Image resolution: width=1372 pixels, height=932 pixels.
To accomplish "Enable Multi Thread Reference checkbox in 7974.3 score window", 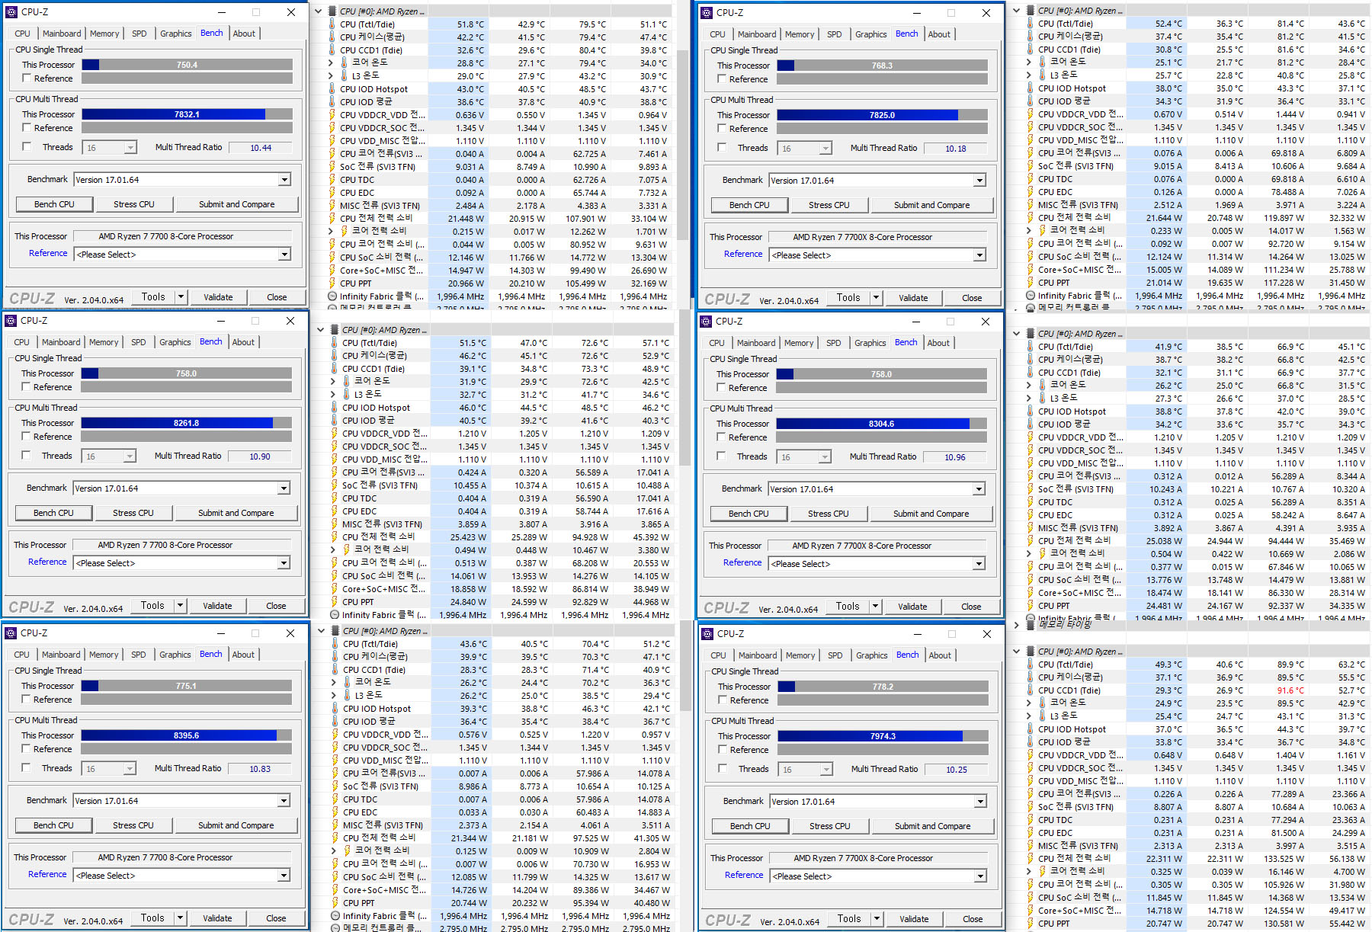I will tap(723, 750).
